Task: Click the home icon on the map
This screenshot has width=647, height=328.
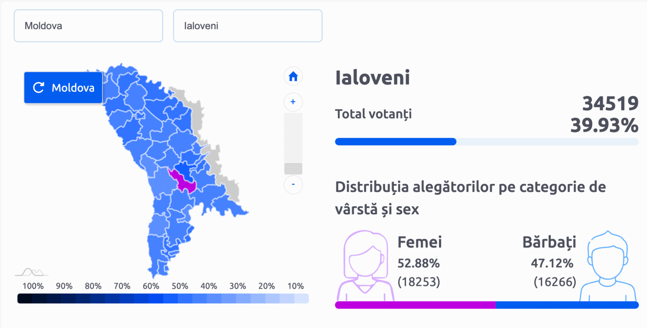Action: pyautogui.click(x=293, y=77)
